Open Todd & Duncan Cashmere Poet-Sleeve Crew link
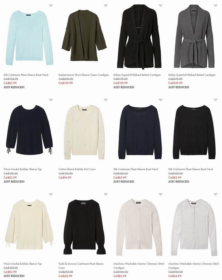This screenshot has height=280, width=222. tap(81, 265)
